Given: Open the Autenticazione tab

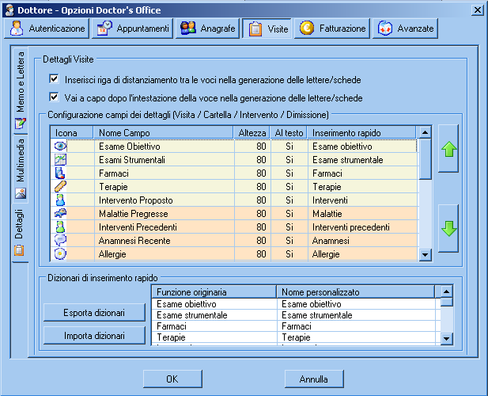Looking at the screenshot, I should [47, 29].
